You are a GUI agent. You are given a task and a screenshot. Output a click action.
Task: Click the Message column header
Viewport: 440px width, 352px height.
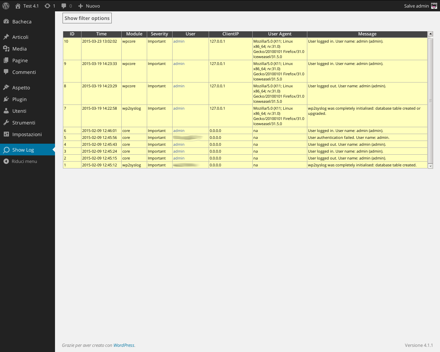pyautogui.click(x=367, y=34)
